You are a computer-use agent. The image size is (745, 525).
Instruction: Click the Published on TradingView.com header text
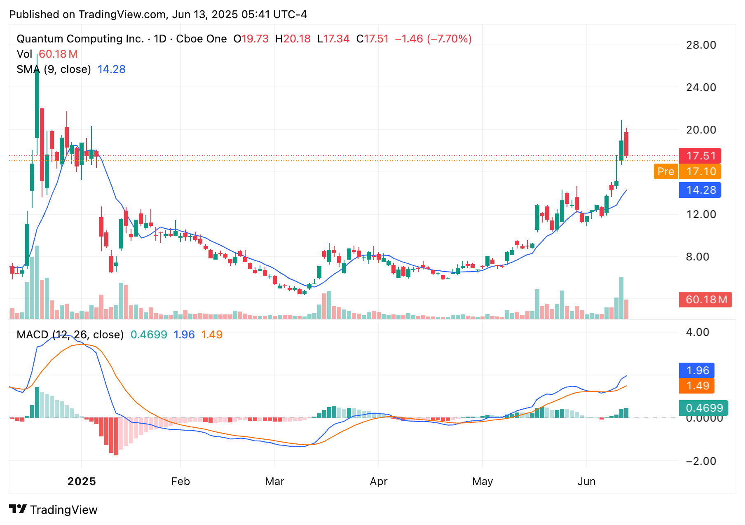pos(158,14)
